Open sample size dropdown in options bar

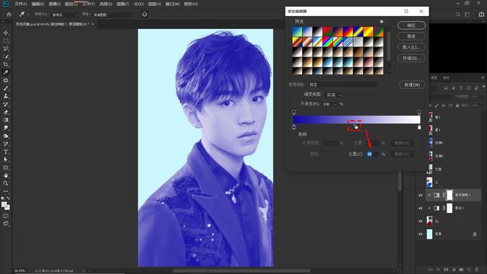click(x=64, y=15)
